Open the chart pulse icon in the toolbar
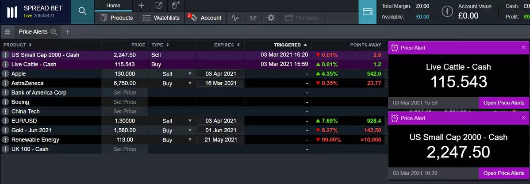This screenshot has height=184, width=530. pos(235,18)
